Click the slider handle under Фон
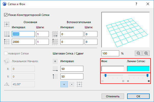This screenshot has height=102, width=154. pyautogui.click(x=105, y=76)
